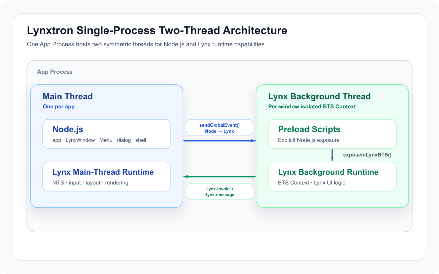Click "app · LynxWindow · Menu · dialog · shell" text
The height and width of the screenshot is (274, 439).
point(99,140)
